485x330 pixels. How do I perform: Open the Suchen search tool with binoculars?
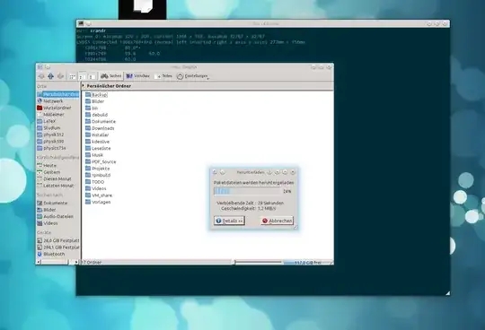click(x=111, y=76)
